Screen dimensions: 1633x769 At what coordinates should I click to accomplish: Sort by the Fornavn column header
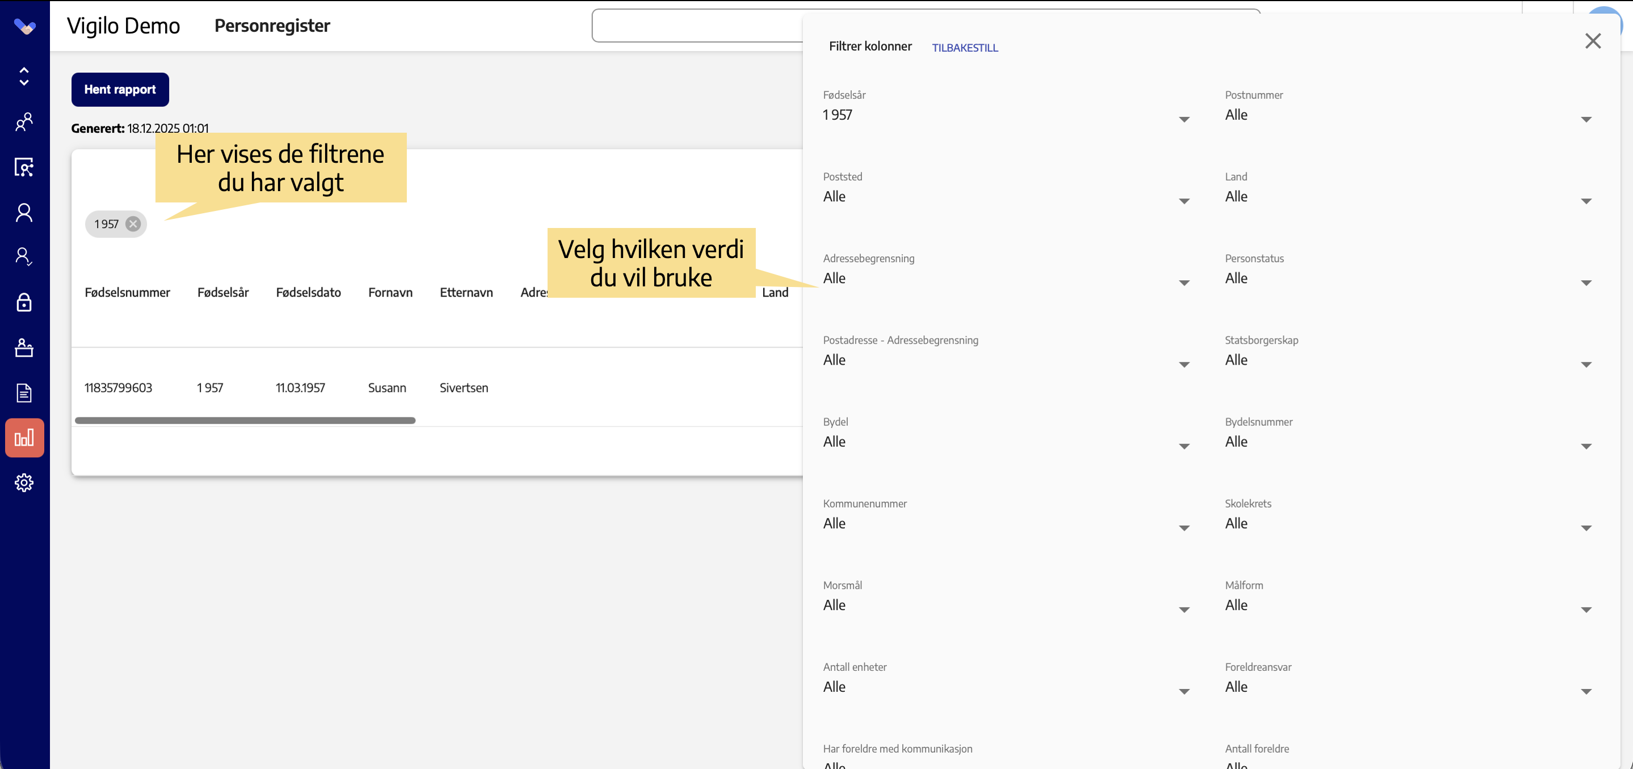pyautogui.click(x=390, y=293)
